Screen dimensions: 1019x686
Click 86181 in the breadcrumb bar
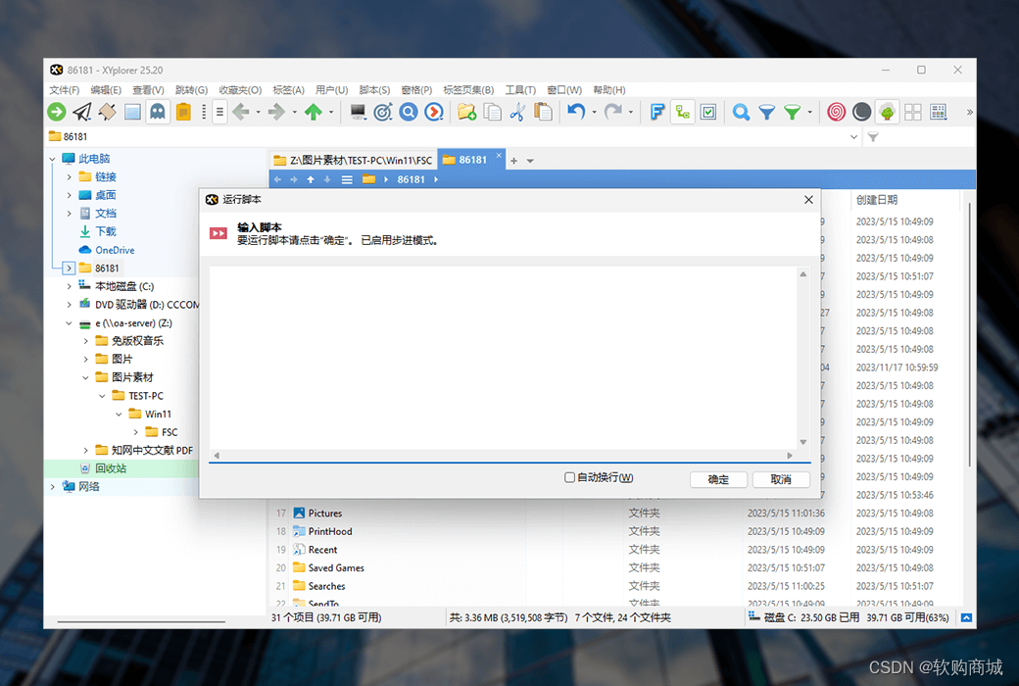click(x=411, y=179)
